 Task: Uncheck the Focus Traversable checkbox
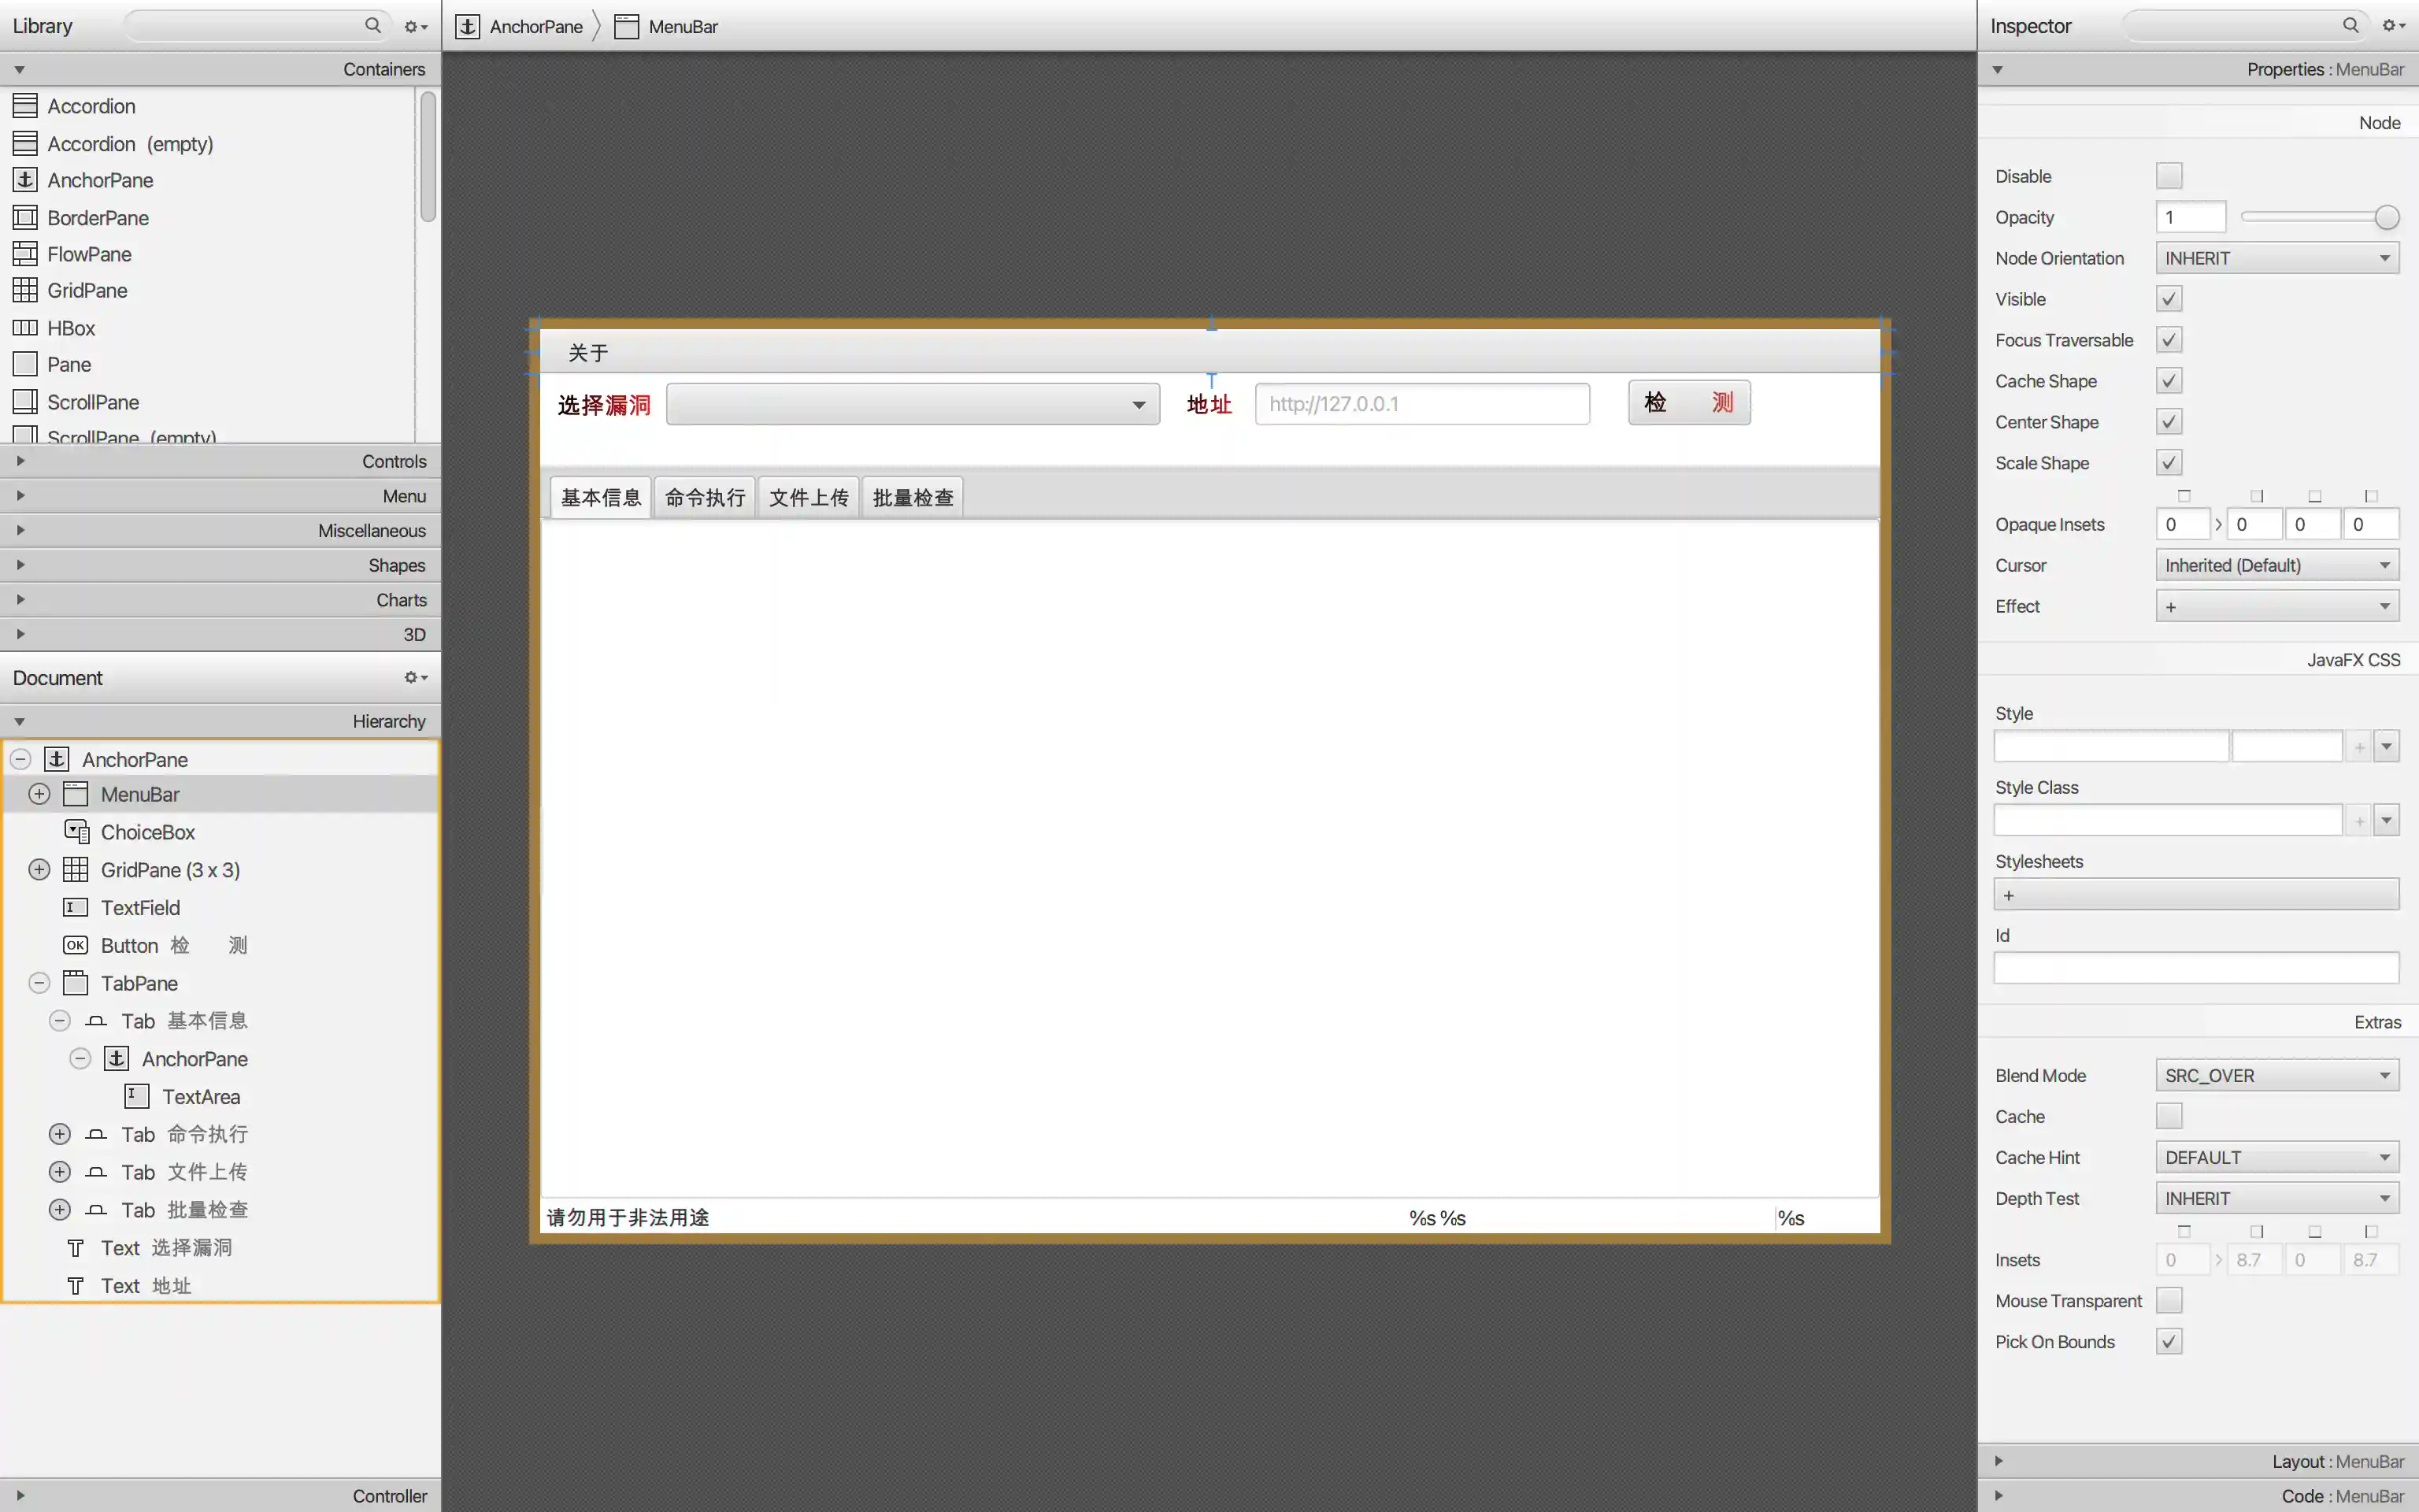(2168, 340)
